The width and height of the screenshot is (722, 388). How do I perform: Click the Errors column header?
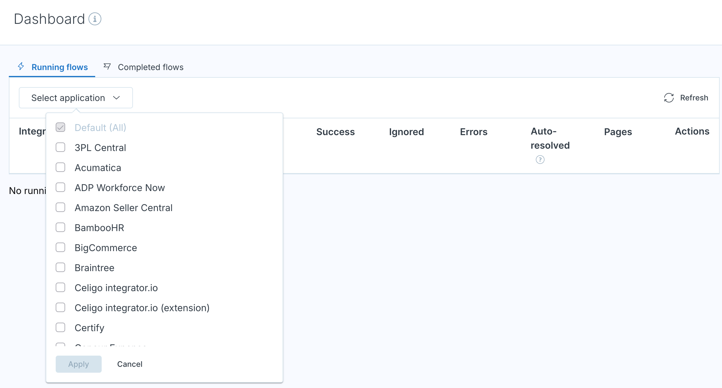click(474, 132)
